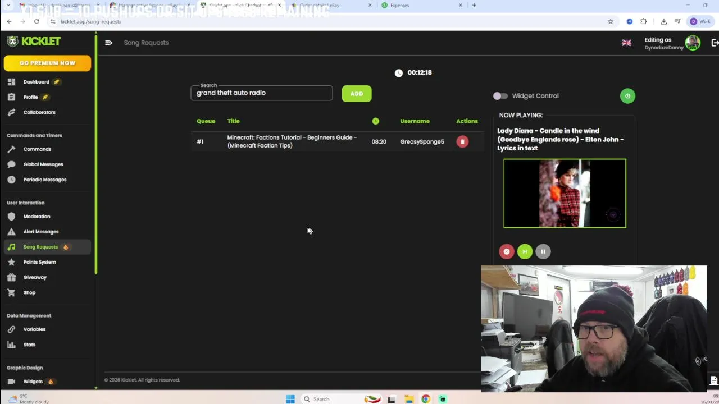Click the Kicklet logo

coord(34,41)
